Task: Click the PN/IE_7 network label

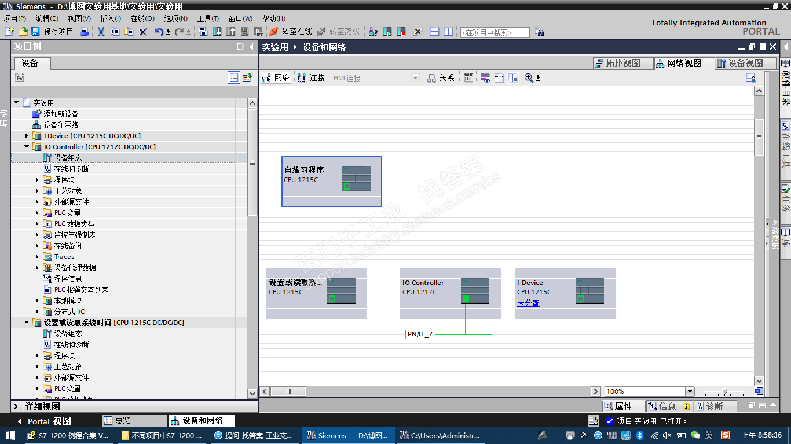Action: [x=420, y=334]
